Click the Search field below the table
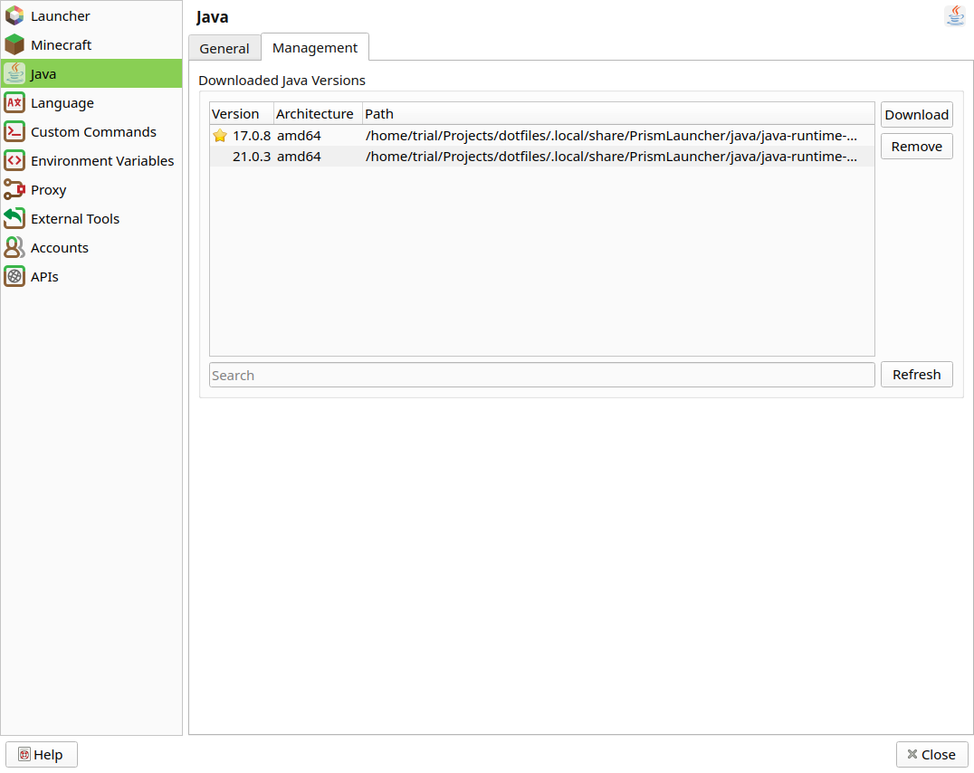Image resolution: width=974 pixels, height=773 pixels. click(540, 375)
